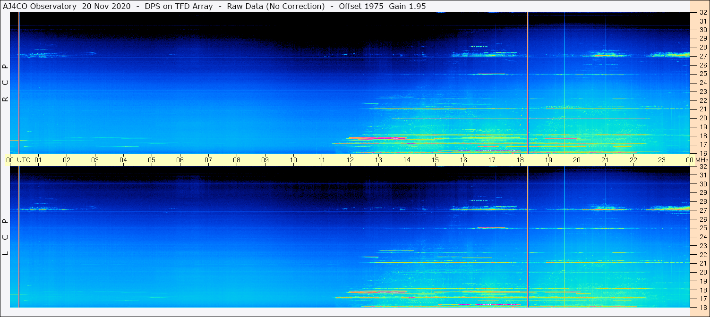Click the 27 MHz label in RCP scale
The width and height of the screenshot is (710, 317).
pos(703,56)
